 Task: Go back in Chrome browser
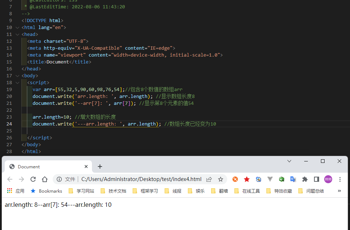coord(10,179)
